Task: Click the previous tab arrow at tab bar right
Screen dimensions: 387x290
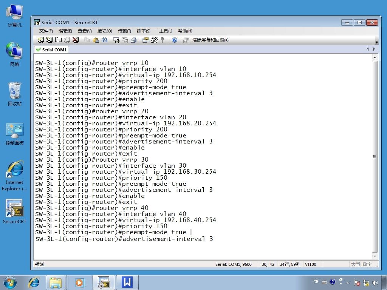Action: [368, 49]
